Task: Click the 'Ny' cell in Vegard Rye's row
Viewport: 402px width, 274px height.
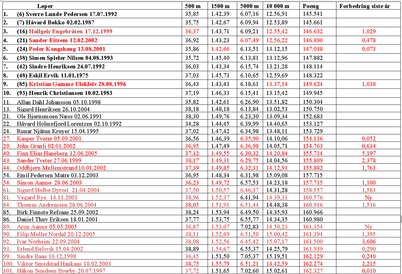Action: coord(368,198)
